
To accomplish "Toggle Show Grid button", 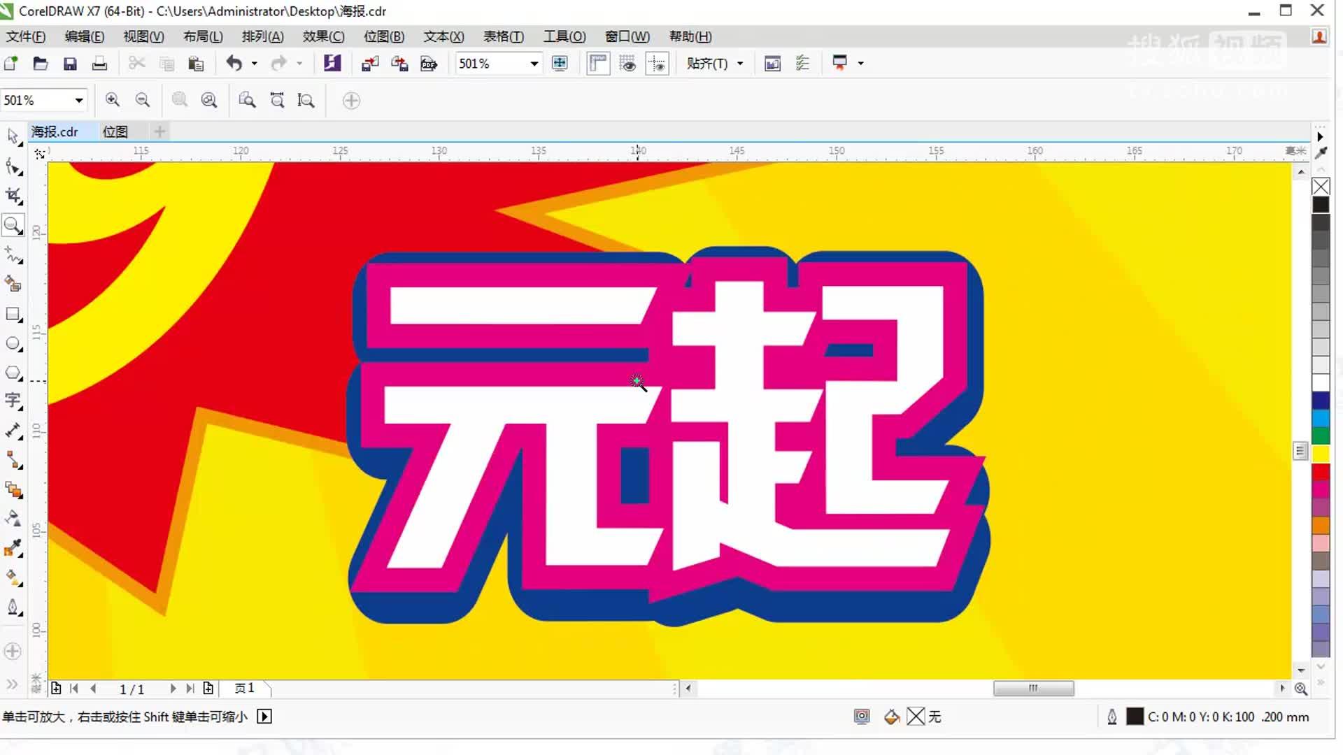I will tap(627, 64).
